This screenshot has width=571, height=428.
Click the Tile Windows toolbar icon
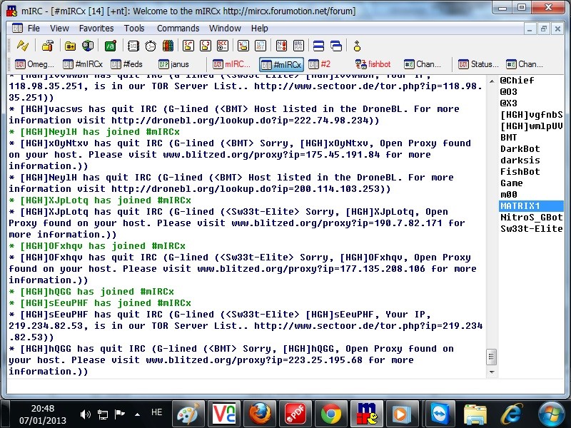(x=318, y=46)
